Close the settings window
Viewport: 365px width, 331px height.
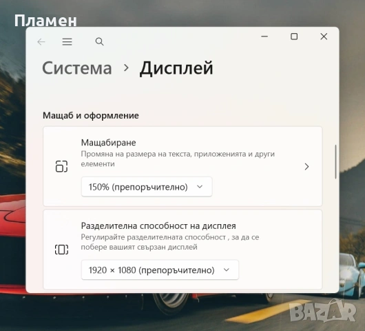point(324,37)
